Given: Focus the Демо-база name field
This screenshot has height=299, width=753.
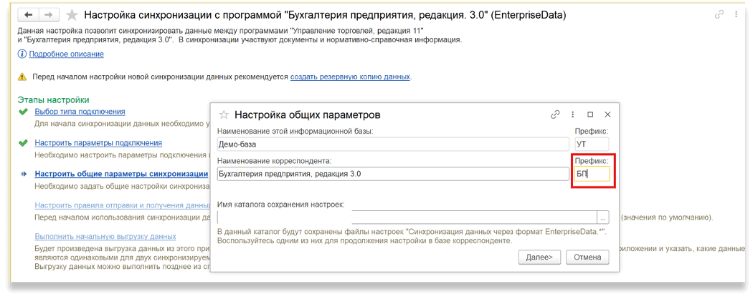Looking at the screenshot, I should 393,144.
